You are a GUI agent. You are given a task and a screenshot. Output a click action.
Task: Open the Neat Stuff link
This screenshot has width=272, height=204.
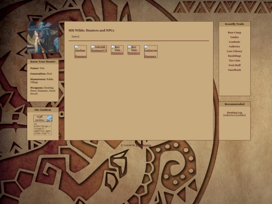pyautogui.click(x=234, y=65)
